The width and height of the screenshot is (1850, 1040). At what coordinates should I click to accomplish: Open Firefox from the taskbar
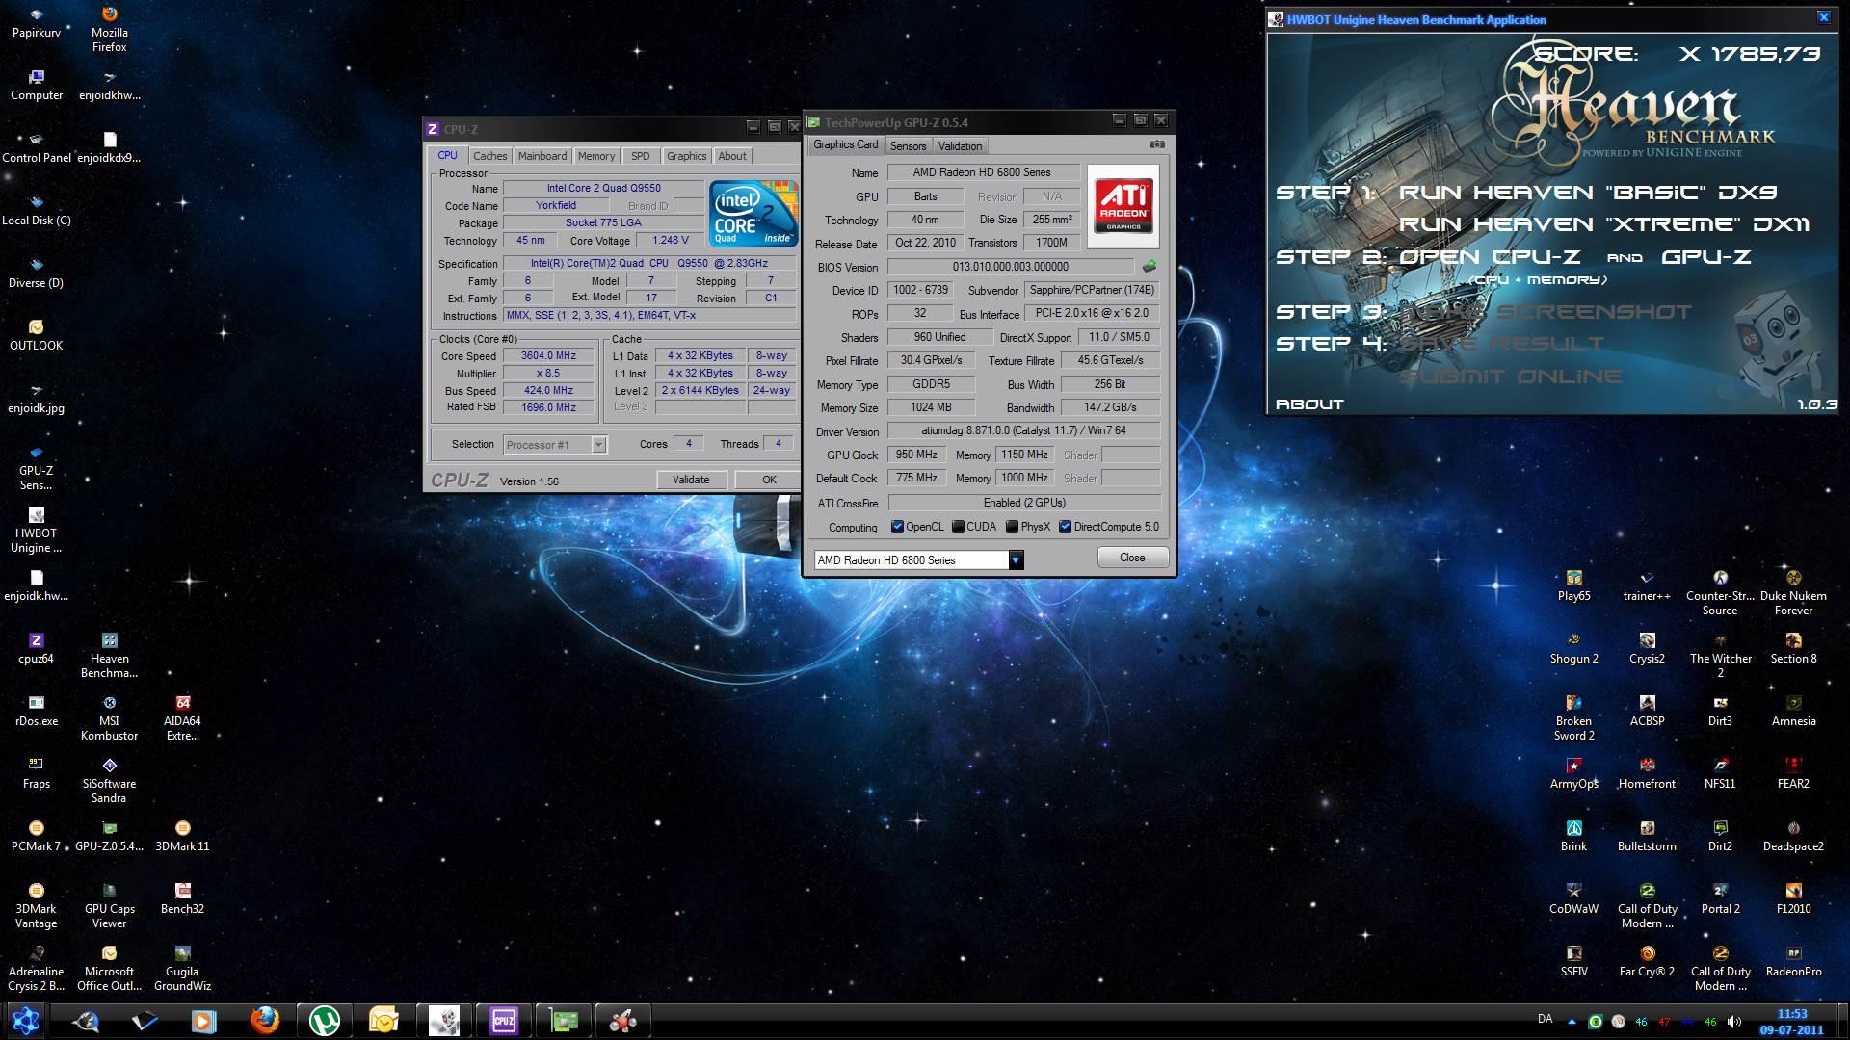point(265,1020)
